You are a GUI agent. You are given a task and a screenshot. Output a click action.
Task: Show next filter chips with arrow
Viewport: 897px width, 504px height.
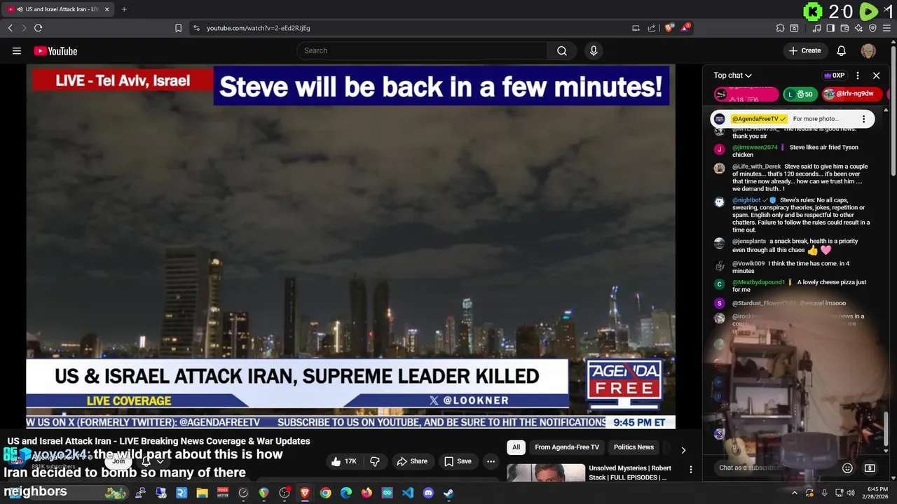pos(683,450)
